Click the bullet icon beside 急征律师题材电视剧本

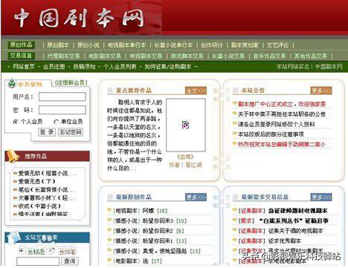click(235, 210)
